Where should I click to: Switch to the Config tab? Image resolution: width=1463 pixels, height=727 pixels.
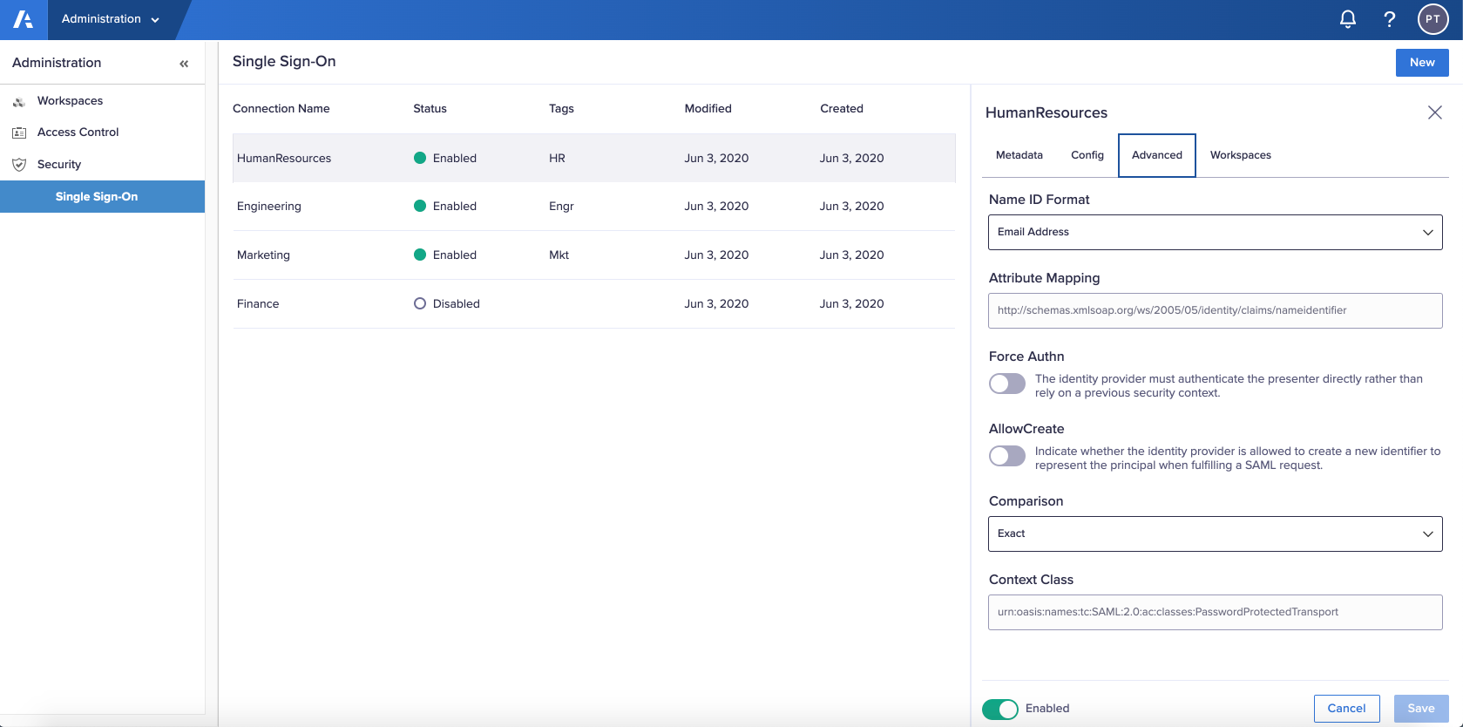pos(1087,155)
